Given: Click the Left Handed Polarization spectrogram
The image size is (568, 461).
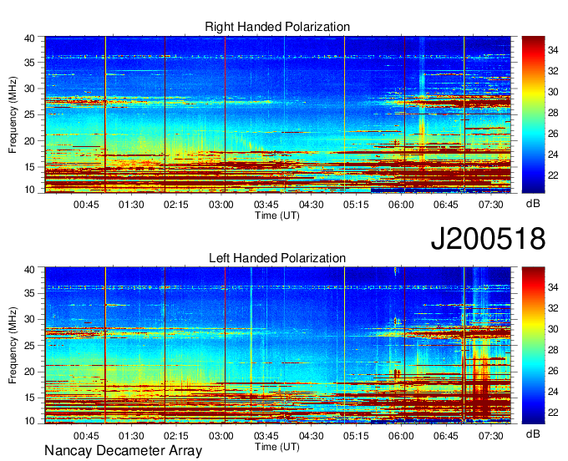Looking at the screenshot, I should point(277,346).
